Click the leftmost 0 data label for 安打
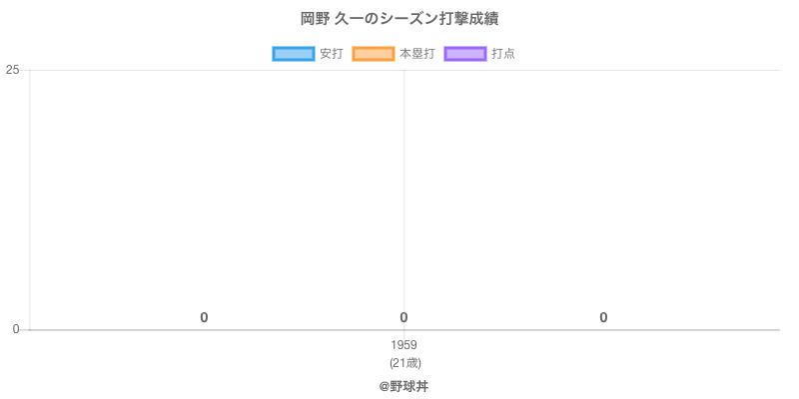 (x=204, y=317)
